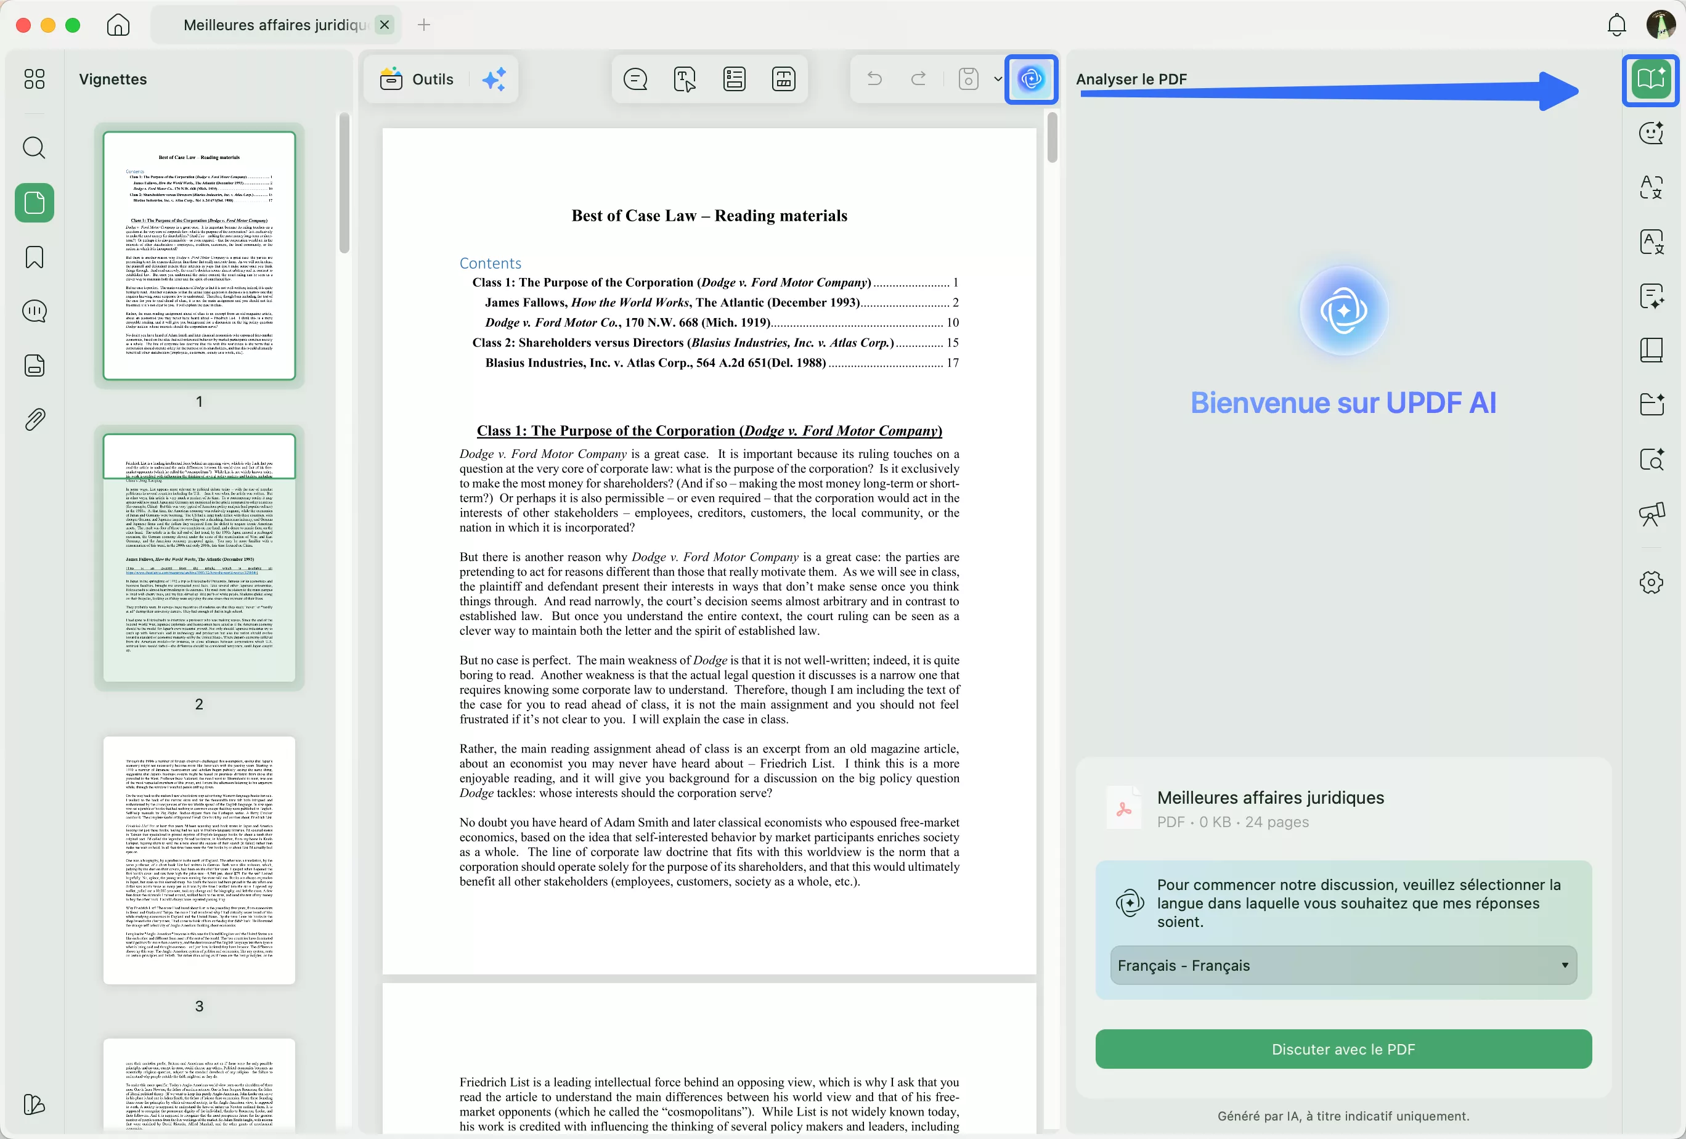Select the edit text tool
Image resolution: width=1686 pixels, height=1139 pixels.
pyautogui.click(x=684, y=79)
